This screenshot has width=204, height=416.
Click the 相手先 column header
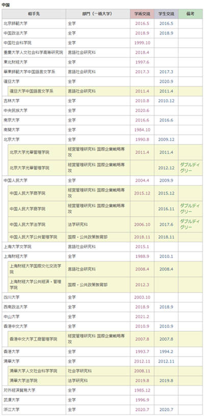click(34, 14)
